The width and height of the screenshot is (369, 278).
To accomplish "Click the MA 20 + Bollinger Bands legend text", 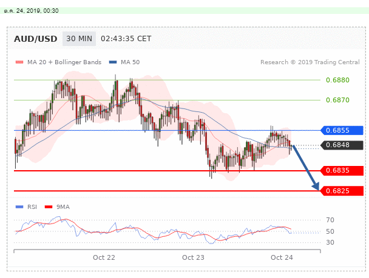I will pos(64,62).
